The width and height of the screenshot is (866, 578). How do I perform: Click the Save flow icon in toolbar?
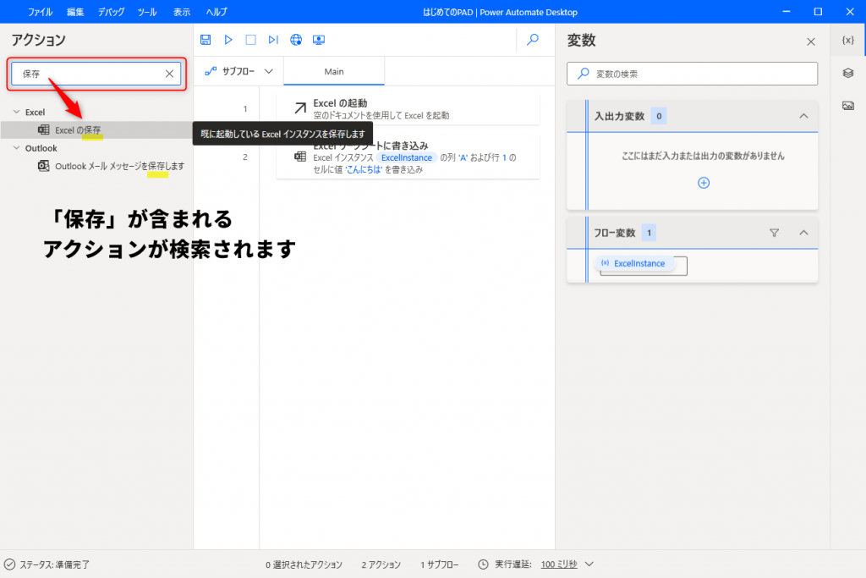pos(206,40)
